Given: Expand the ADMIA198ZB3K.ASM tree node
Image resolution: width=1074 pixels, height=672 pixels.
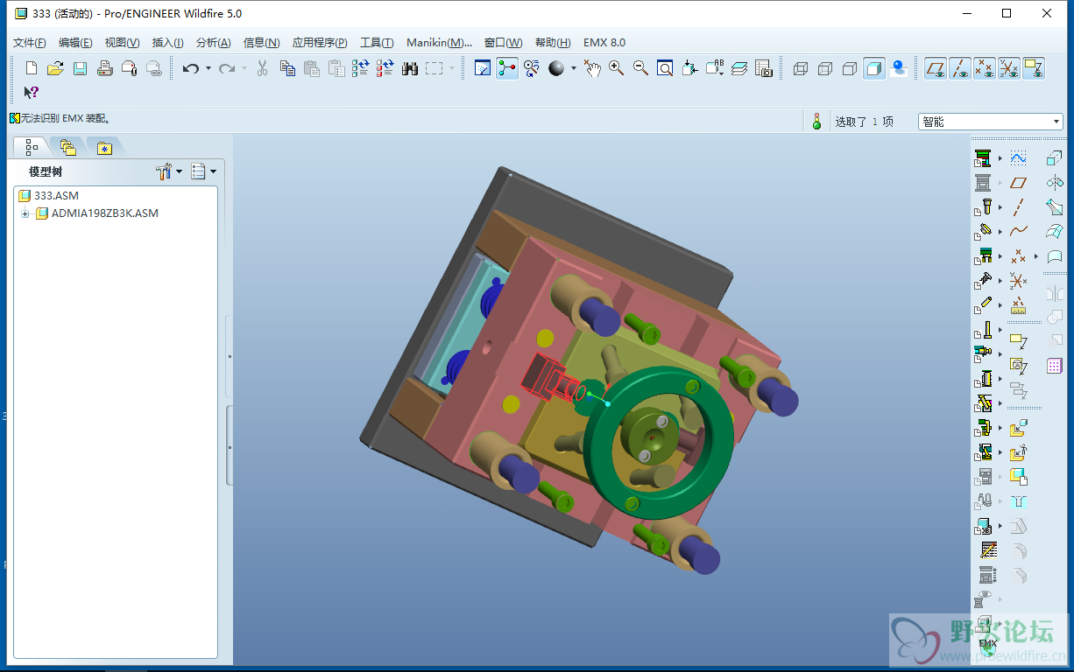Looking at the screenshot, I should 25,213.
